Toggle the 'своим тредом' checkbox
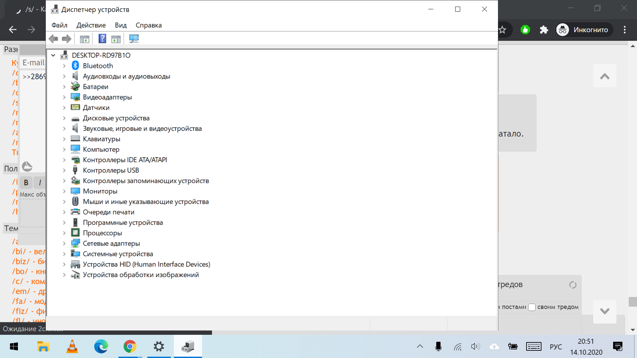Image resolution: width=637 pixels, height=358 pixels. 531,307
